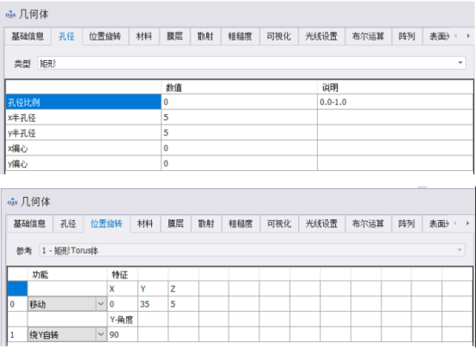
Task: Select the 孔径比例 row label
Action: point(83,102)
